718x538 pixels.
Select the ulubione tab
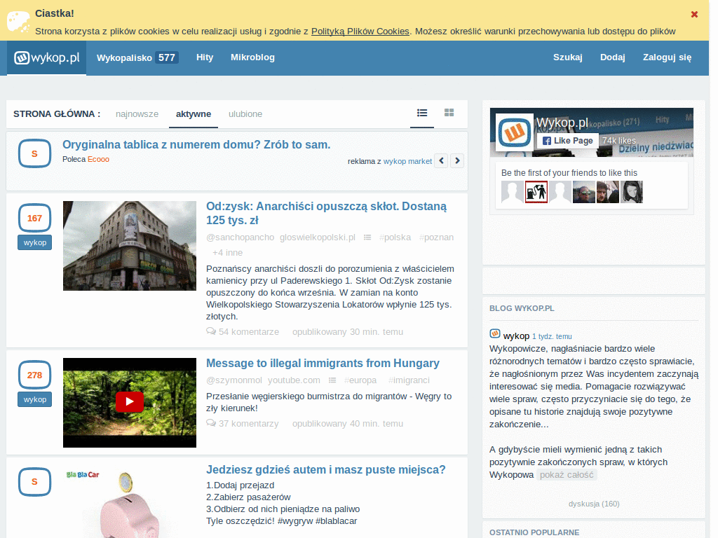tap(245, 114)
